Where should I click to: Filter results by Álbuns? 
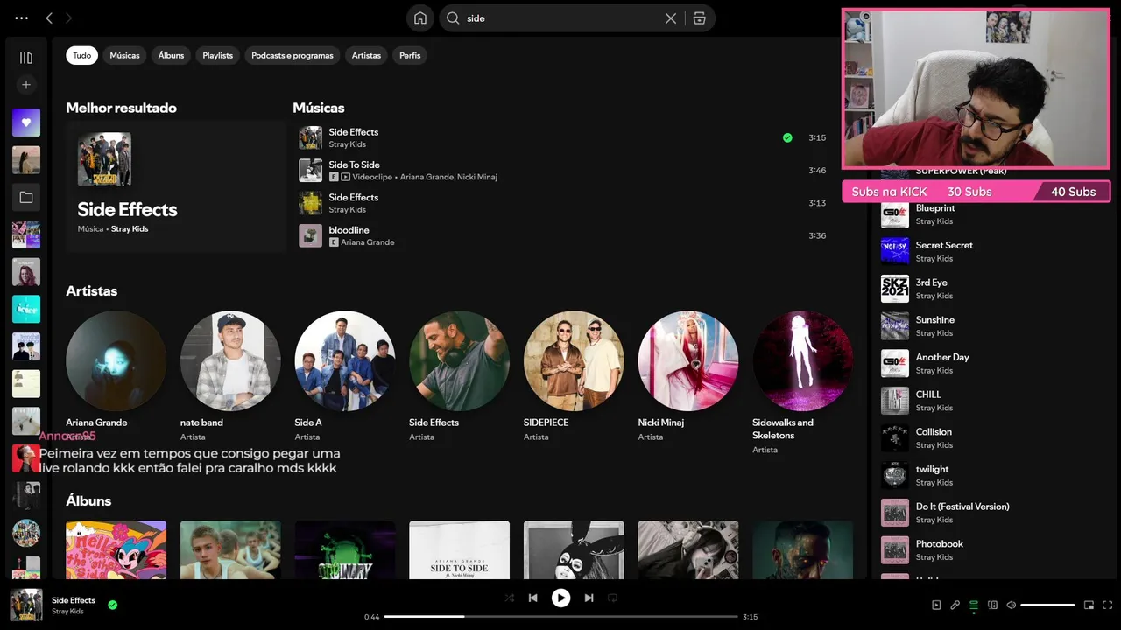coord(171,55)
